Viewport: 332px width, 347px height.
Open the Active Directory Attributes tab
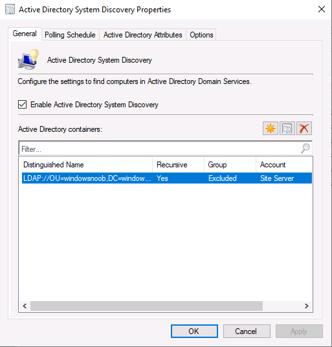[x=143, y=35]
